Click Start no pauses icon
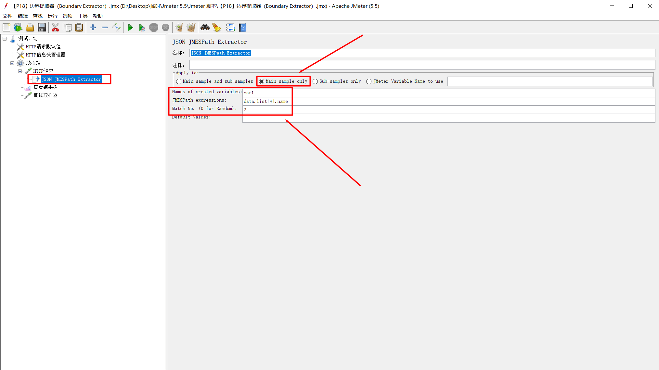Screen dimensions: 659x370 tap(142, 28)
